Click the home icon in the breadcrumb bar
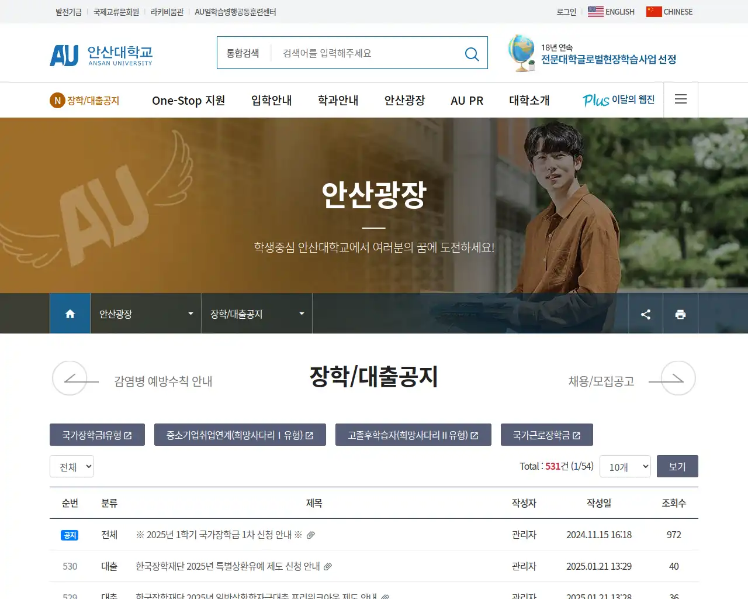Image resolution: width=748 pixels, height=599 pixels. click(70, 314)
